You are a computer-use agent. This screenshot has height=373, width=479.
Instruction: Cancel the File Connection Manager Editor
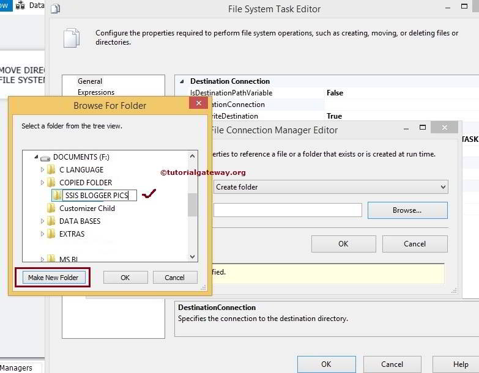(x=415, y=244)
